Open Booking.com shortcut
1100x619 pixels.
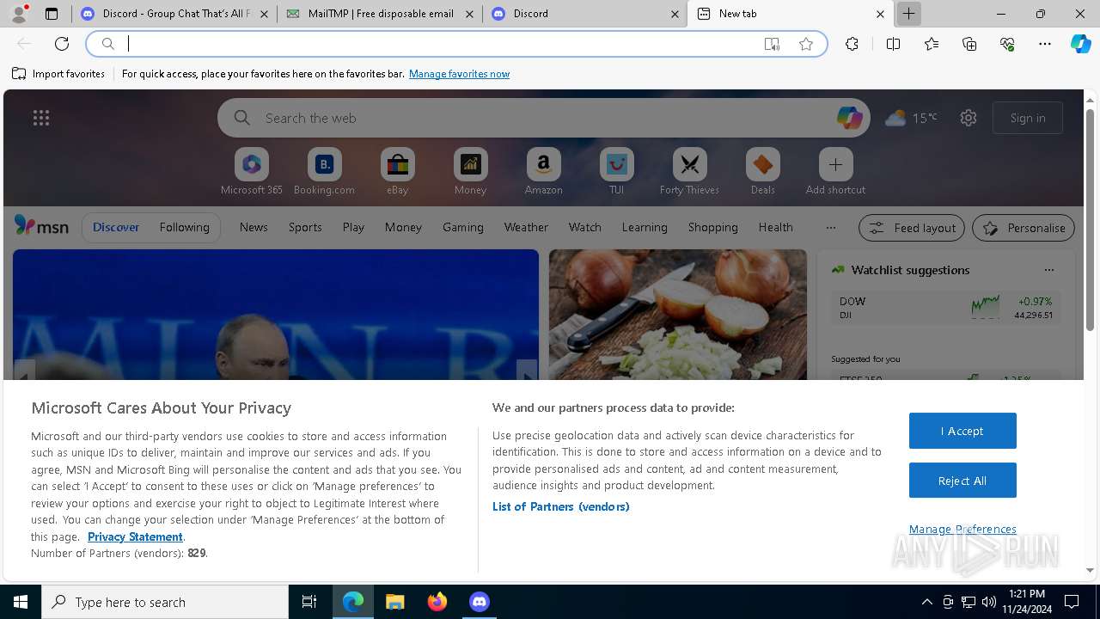tap(325, 172)
